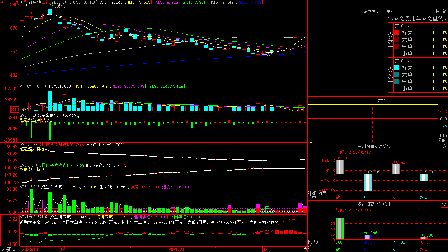Open settings 设 for 深圳超赢实时监控 panel
Viewport: 448px width, 252px height.
click(x=444, y=146)
